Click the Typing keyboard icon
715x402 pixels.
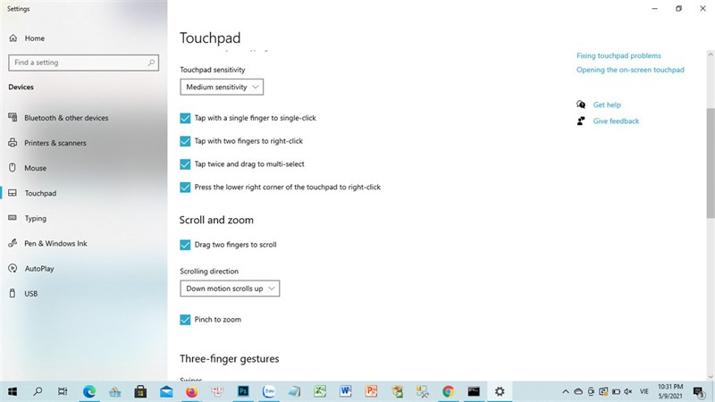click(x=13, y=218)
